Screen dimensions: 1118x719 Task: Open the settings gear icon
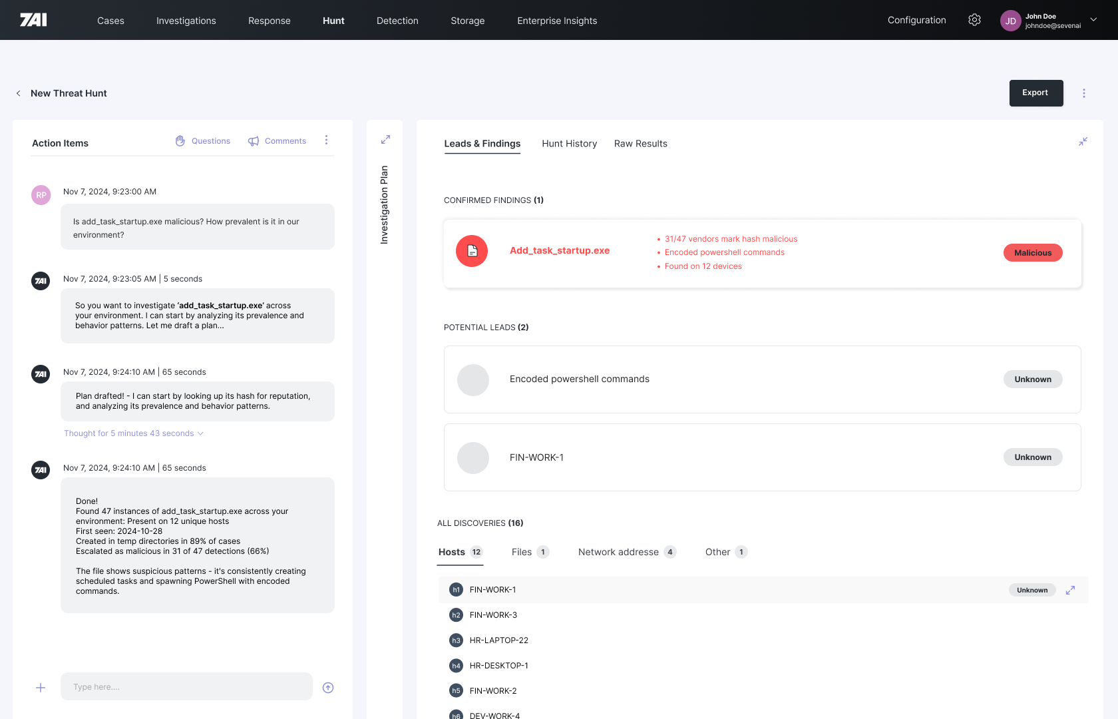974,20
